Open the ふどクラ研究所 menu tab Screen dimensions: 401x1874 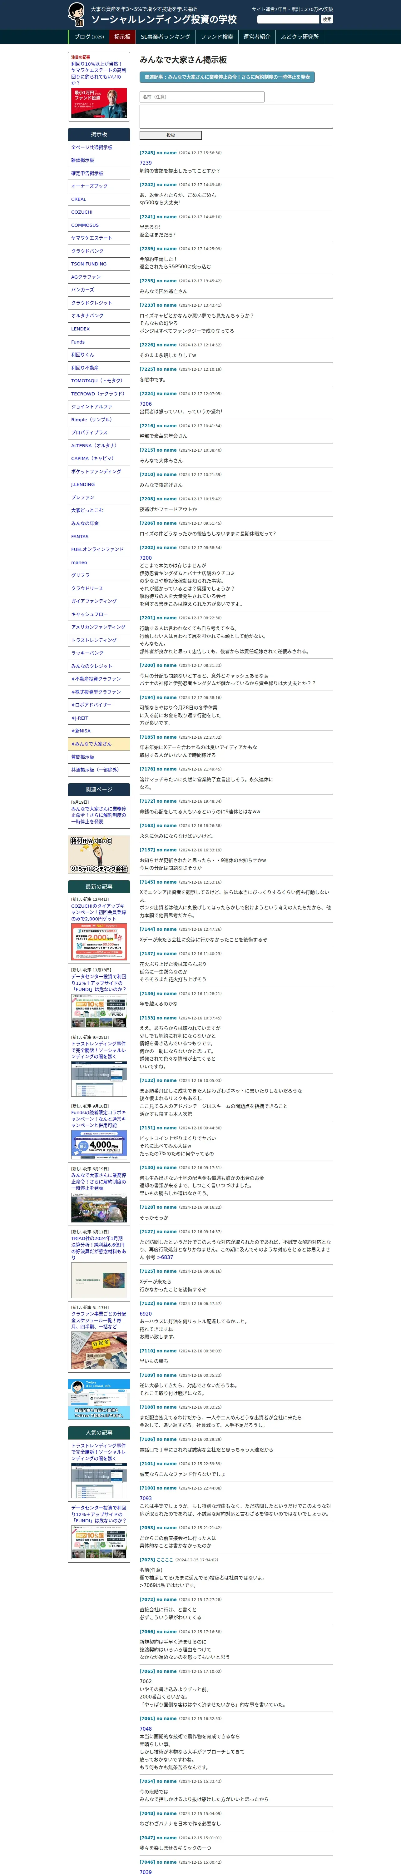(x=300, y=37)
